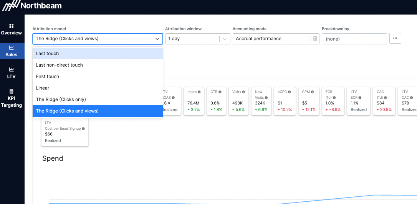Click the 12.1% CPM change value

coord(310,110)
